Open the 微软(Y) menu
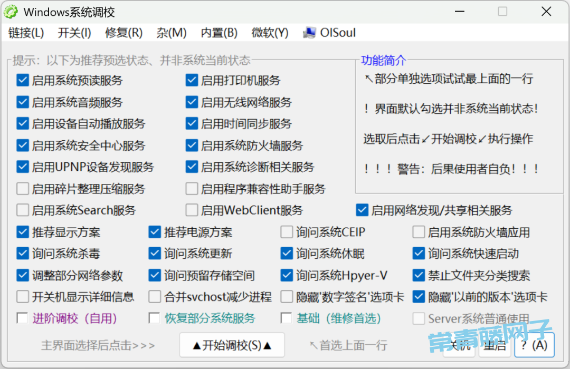570x369 pixels. [x=270, y=33]
